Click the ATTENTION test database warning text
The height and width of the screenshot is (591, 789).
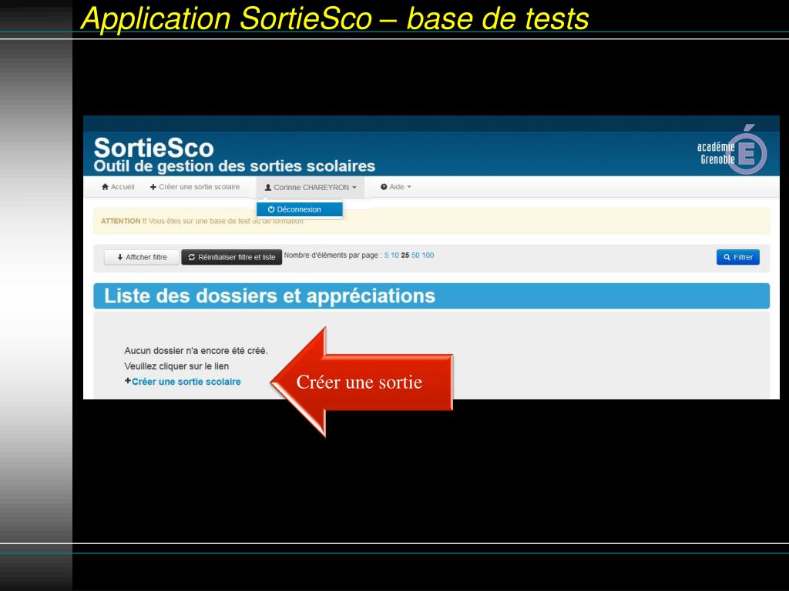(x=203, y=221)
